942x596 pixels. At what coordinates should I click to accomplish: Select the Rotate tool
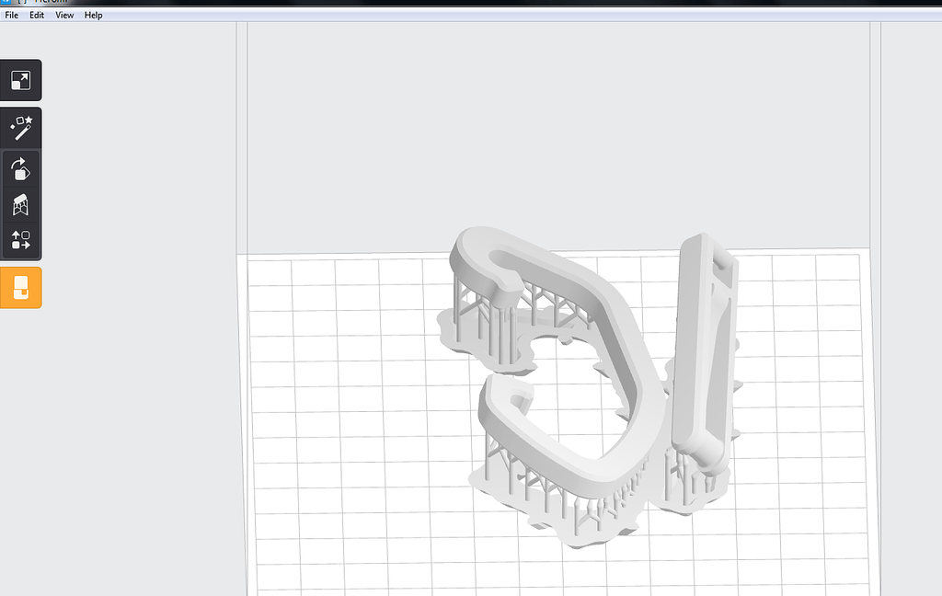[21, 169]
